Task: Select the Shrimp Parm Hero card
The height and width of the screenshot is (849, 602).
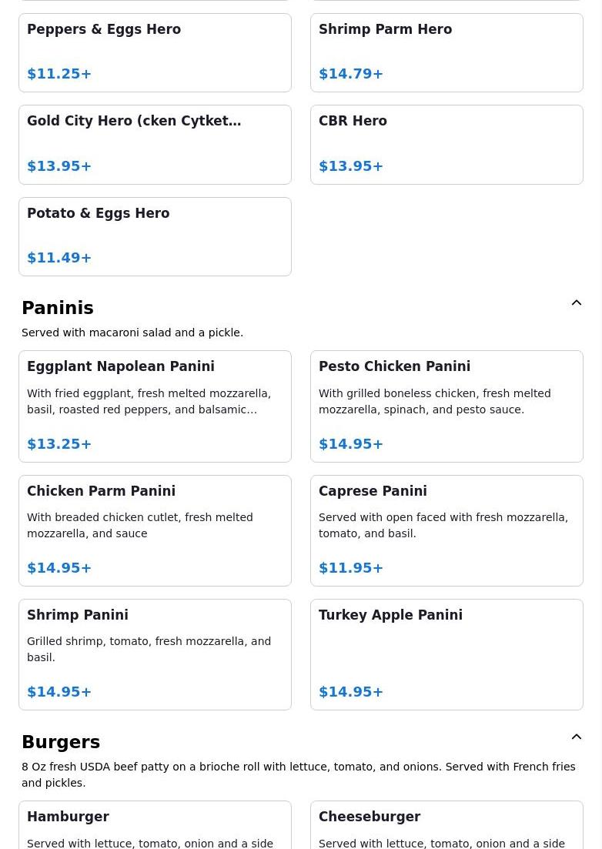Action: pos(446,52)
